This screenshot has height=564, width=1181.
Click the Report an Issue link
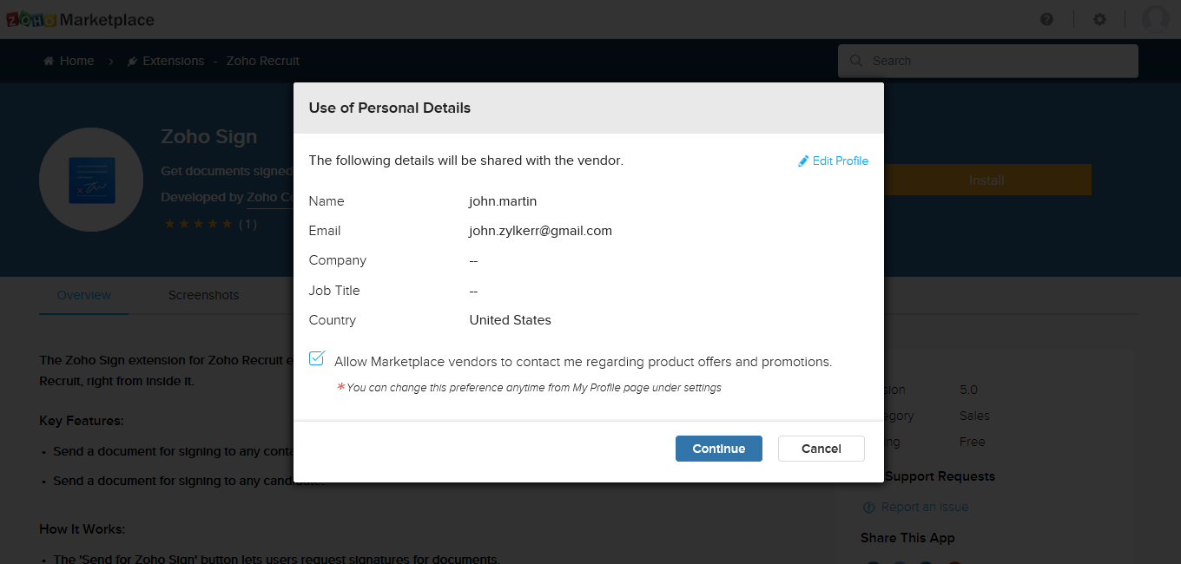[x=916, y=507]
